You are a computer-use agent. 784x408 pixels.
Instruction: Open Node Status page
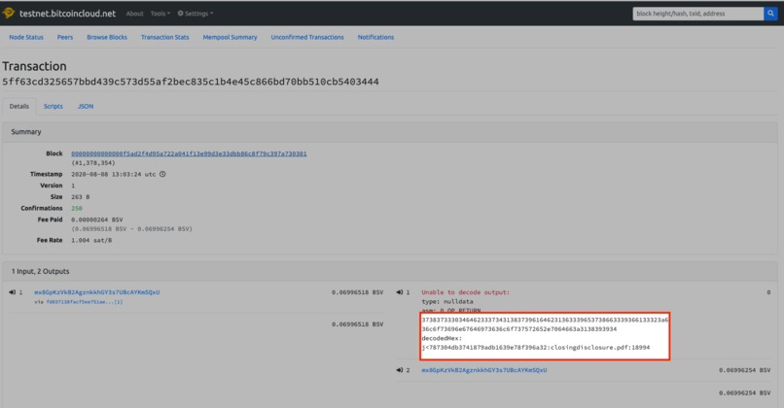(x=26, y=37)
